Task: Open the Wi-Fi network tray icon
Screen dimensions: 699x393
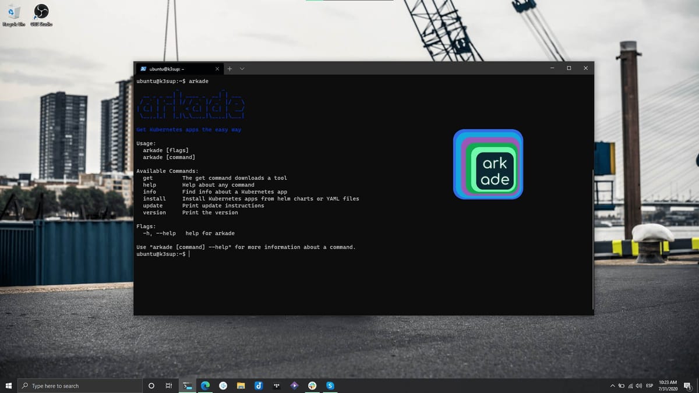Action: (630, 385)
